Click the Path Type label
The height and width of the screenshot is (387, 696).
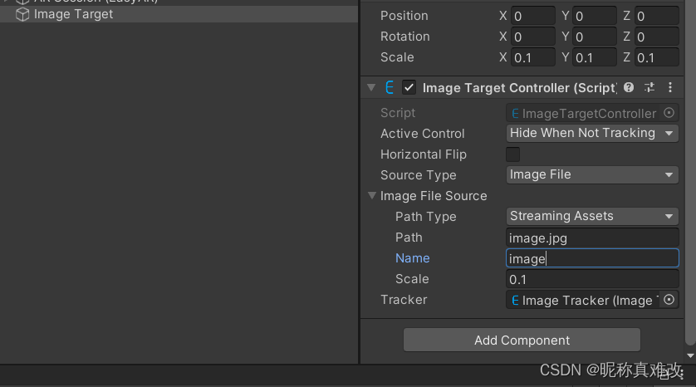pos(426,216)
